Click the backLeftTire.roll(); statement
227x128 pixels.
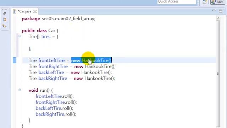click(x=54, y=108)
